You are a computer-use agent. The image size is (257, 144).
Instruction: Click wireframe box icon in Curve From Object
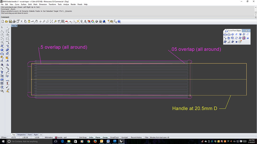point(240,42)
